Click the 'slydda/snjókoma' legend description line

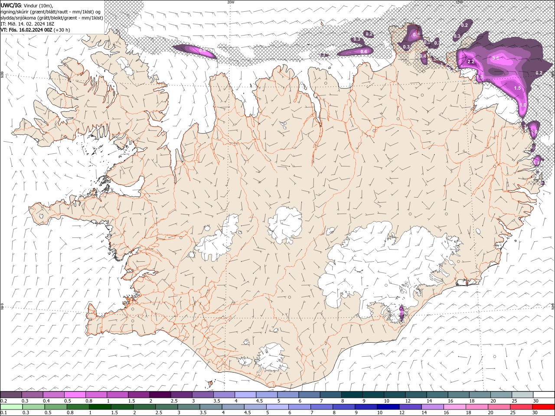tap(52, 18)
